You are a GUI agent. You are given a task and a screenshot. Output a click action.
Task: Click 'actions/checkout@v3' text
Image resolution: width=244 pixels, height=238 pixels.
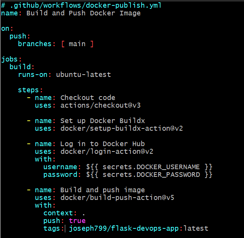(100, 105)
